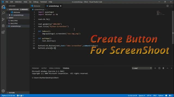
Task: Collapse the SSHOT folder section
Action: tap(18, 18)
